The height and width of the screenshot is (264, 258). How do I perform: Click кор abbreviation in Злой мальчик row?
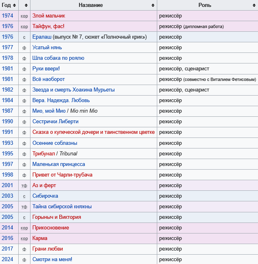24,16
